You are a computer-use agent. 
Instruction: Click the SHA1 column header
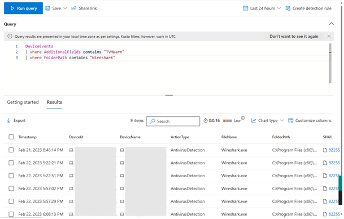[327, 137]
